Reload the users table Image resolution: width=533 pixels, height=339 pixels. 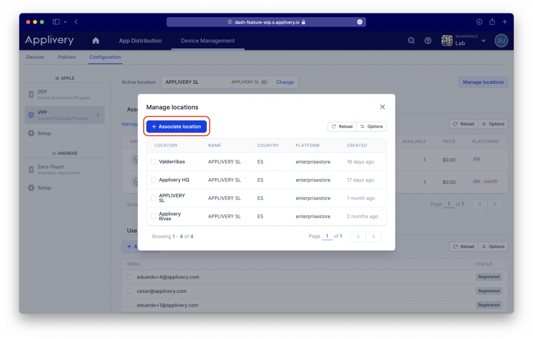pos(464,246)
